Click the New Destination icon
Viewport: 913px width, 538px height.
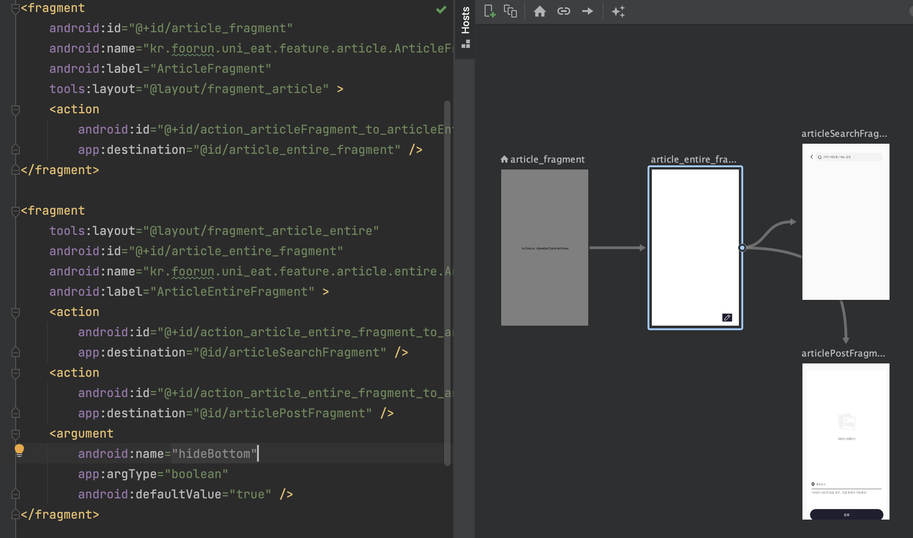pos(490,11)
